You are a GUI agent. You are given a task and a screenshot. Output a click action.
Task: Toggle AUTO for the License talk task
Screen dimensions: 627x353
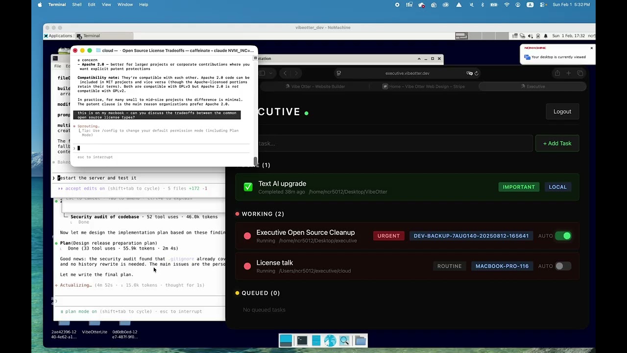click(563, 266)
